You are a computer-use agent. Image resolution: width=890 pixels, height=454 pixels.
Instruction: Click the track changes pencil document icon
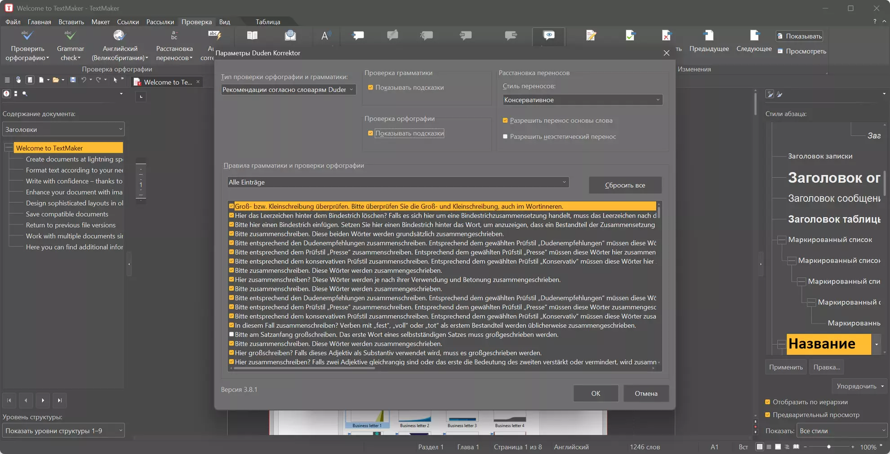[591, 36]
